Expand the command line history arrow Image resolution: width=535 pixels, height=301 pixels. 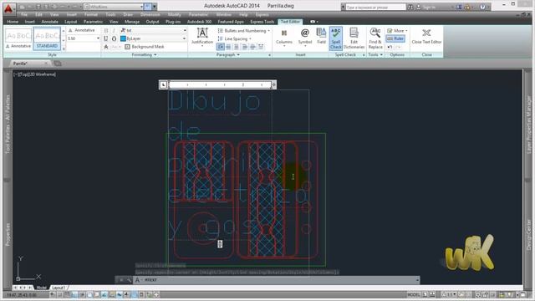(x=417, y=280)
